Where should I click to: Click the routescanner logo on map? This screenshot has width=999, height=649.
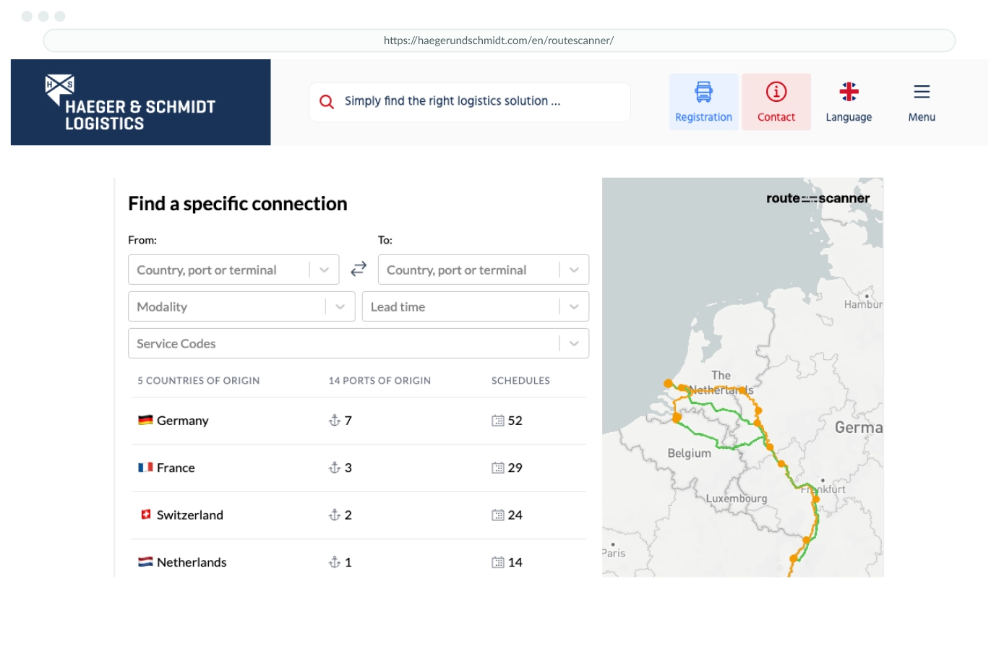(818, 198)
